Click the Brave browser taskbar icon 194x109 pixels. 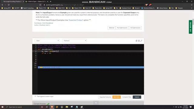52,107
